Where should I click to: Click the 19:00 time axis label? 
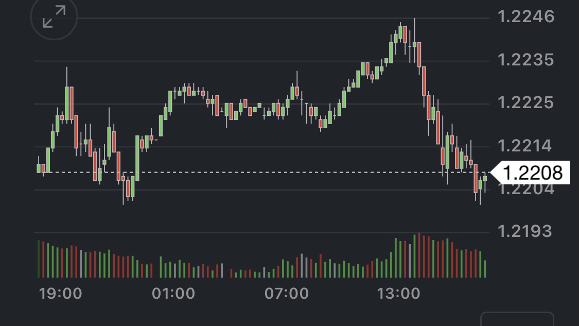(60, 294)
